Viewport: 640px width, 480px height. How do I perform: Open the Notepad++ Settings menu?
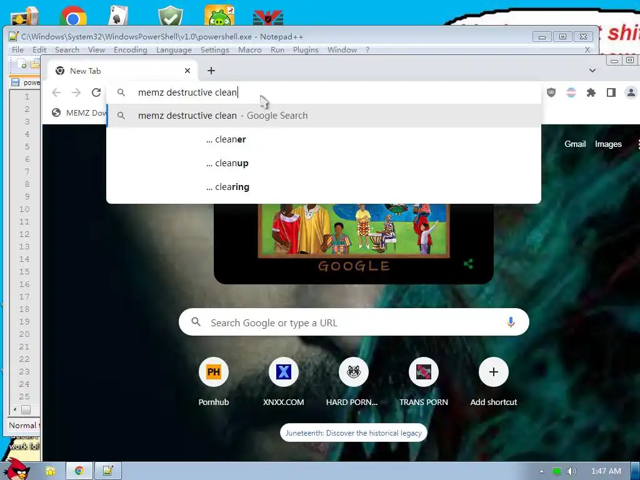click(215, 50)
